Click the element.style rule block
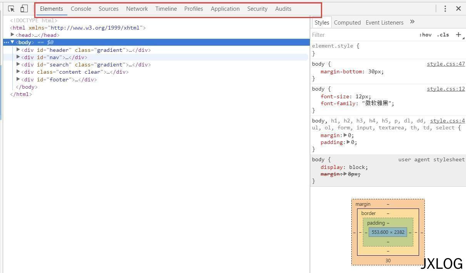 coord(388,50)
